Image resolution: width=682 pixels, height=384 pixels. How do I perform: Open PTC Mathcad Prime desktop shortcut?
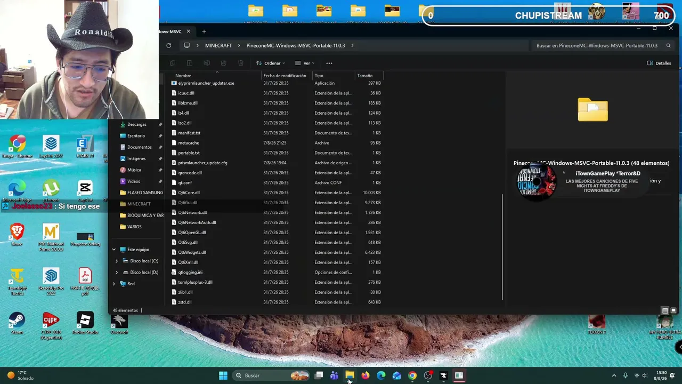[x=51, y=237]
